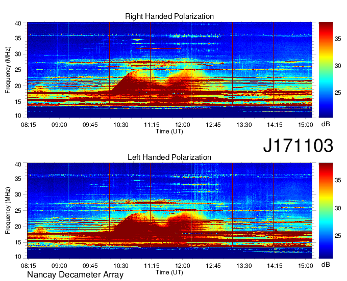Click Time (UT) label below Left Handed plot
347x281 pixels.
click(x=169, y=272)
